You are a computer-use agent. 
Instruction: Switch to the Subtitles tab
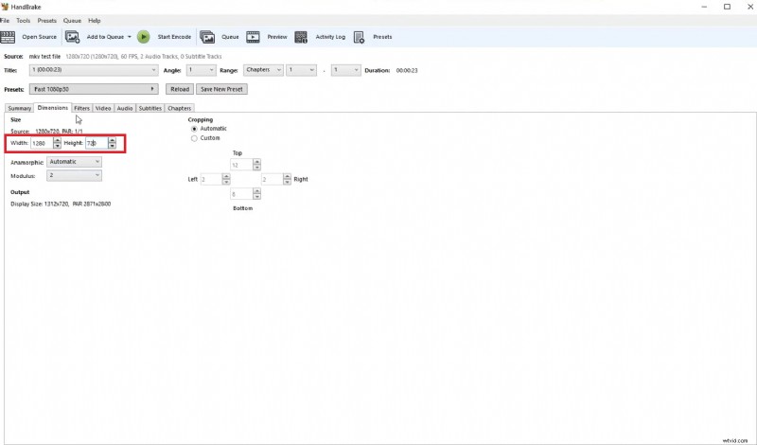150,108
